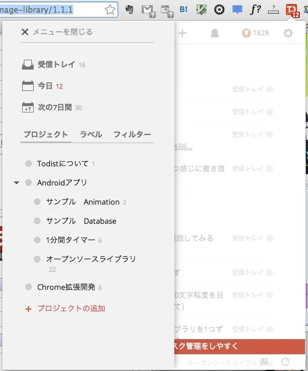Image resolution: width=308 pixels, height=371 pixels.
Task: Select the オープンソースライブラリ subproject
Action: [91, 259]
